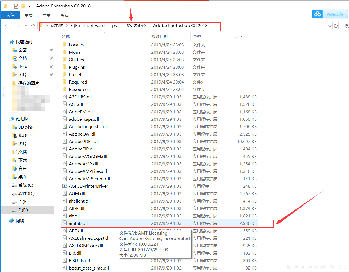Screen dimensions: 349x272
Task: Click the 拖拽上传 cloud upload button
Action: tap(330, 14)
